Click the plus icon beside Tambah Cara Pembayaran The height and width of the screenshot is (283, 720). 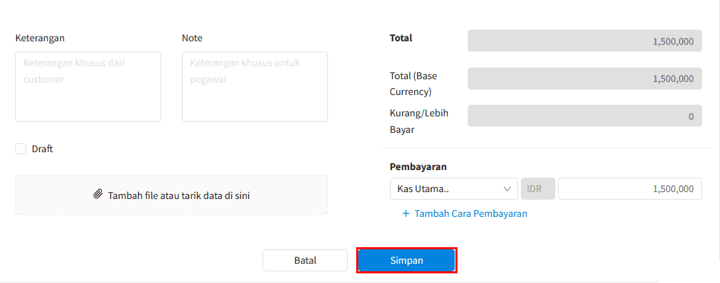click(405, 213)
